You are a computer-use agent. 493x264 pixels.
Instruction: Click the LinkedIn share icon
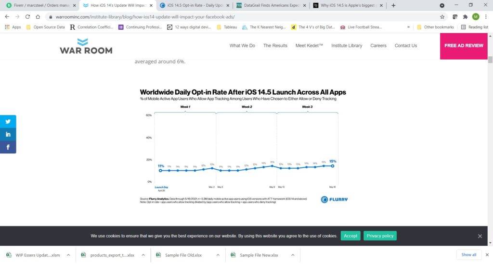point(8,134)
